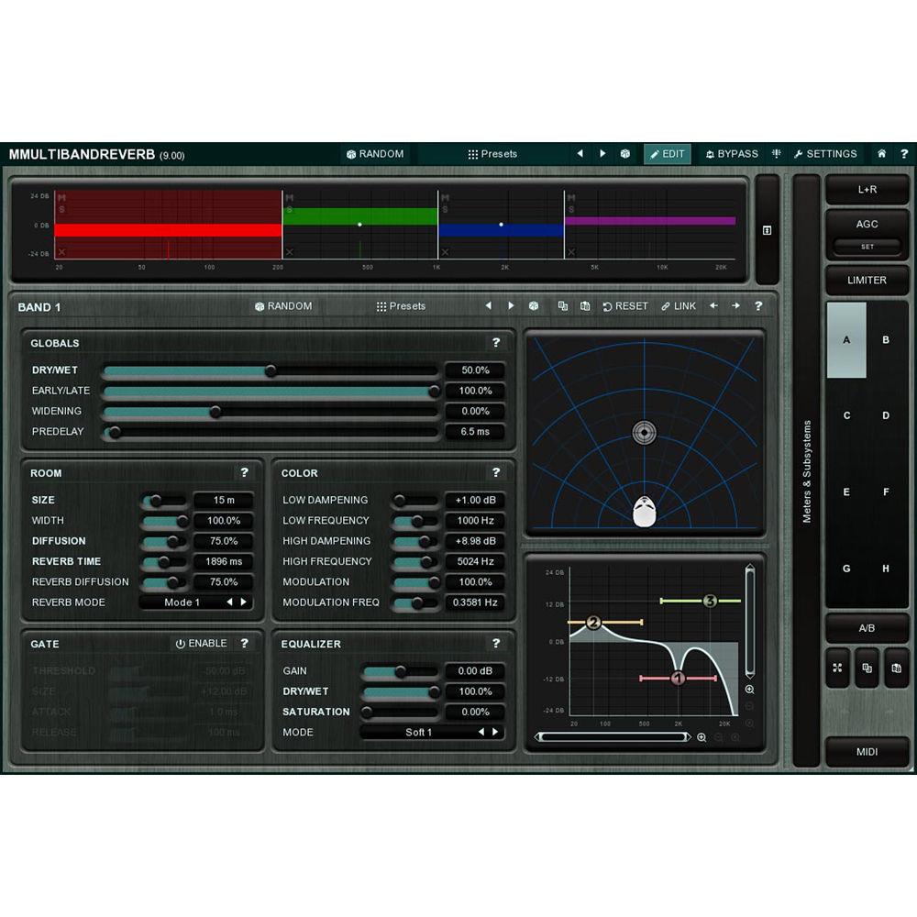The image size is (917, 917).
Task: Switch to preset slot B
Action: (x=886, y=339)
